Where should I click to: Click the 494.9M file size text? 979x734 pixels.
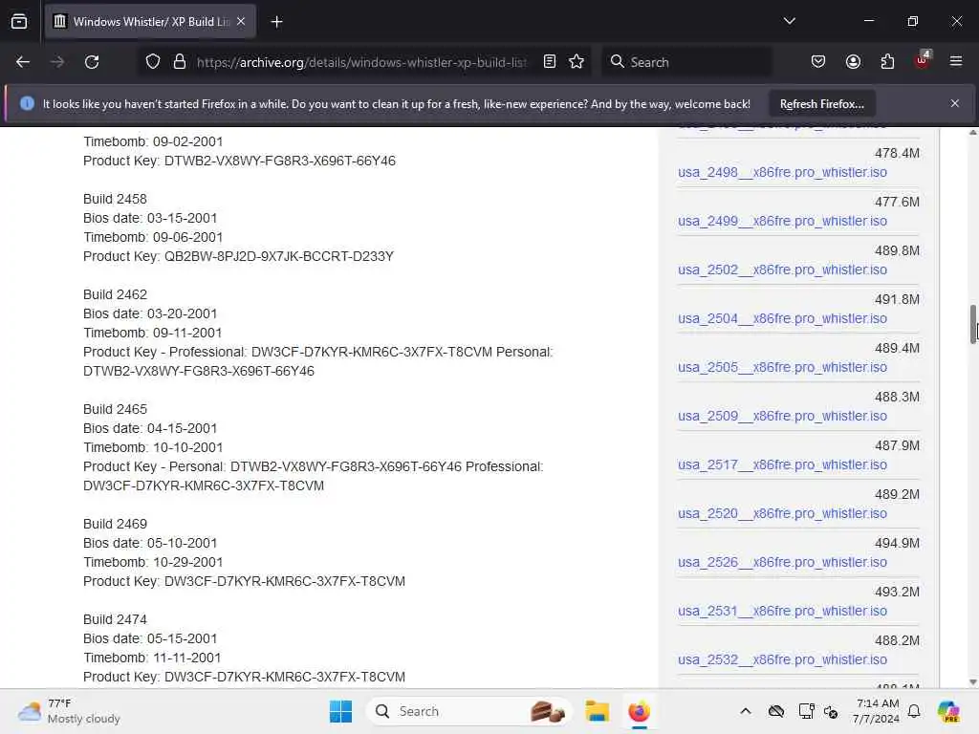pyautogui.click(x=897, y=544)
